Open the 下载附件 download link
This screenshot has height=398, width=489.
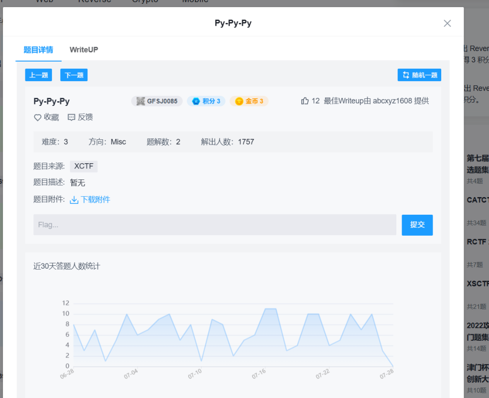click(95, 200)
